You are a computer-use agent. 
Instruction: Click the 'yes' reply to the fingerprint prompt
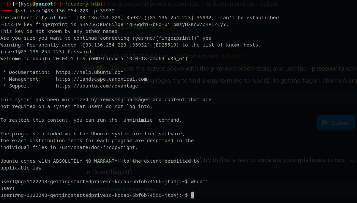(x=207, y=38)
